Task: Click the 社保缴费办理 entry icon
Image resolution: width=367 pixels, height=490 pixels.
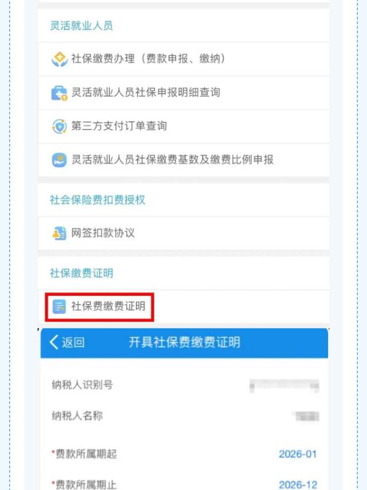Action: tap(59, 59)
